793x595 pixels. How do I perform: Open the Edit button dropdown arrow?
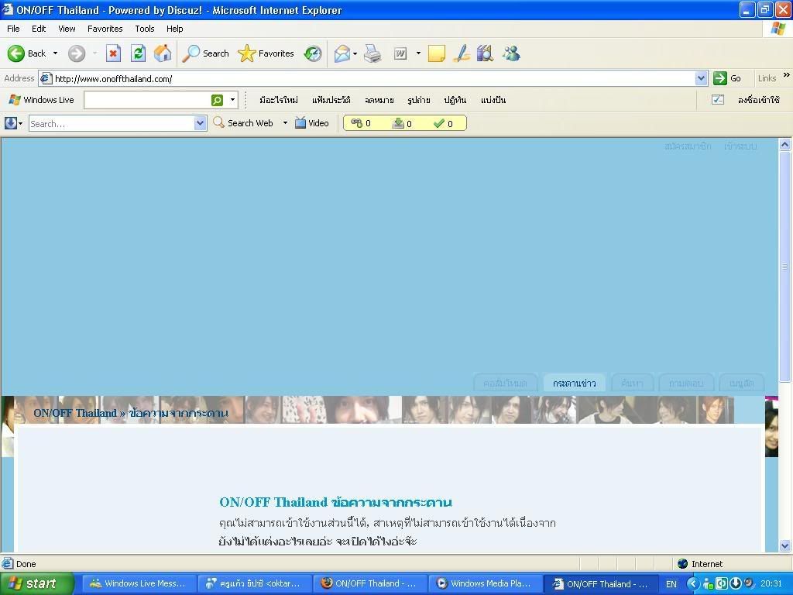[418, 53]
